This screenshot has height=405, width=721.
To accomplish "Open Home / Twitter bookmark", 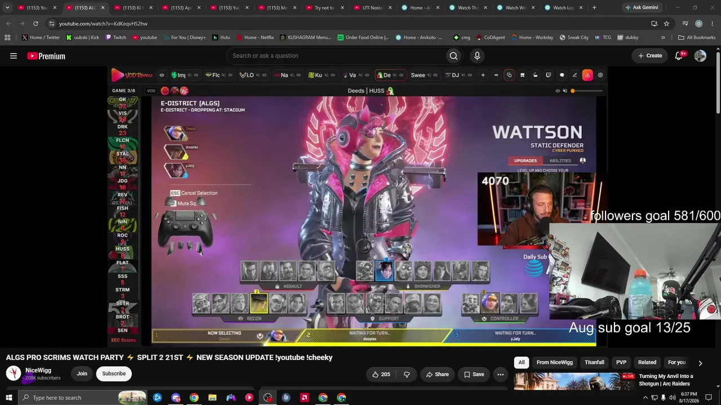I will [41, 38].
